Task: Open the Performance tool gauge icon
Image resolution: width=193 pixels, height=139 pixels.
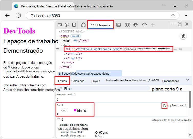Action: [x=144, y=25]
